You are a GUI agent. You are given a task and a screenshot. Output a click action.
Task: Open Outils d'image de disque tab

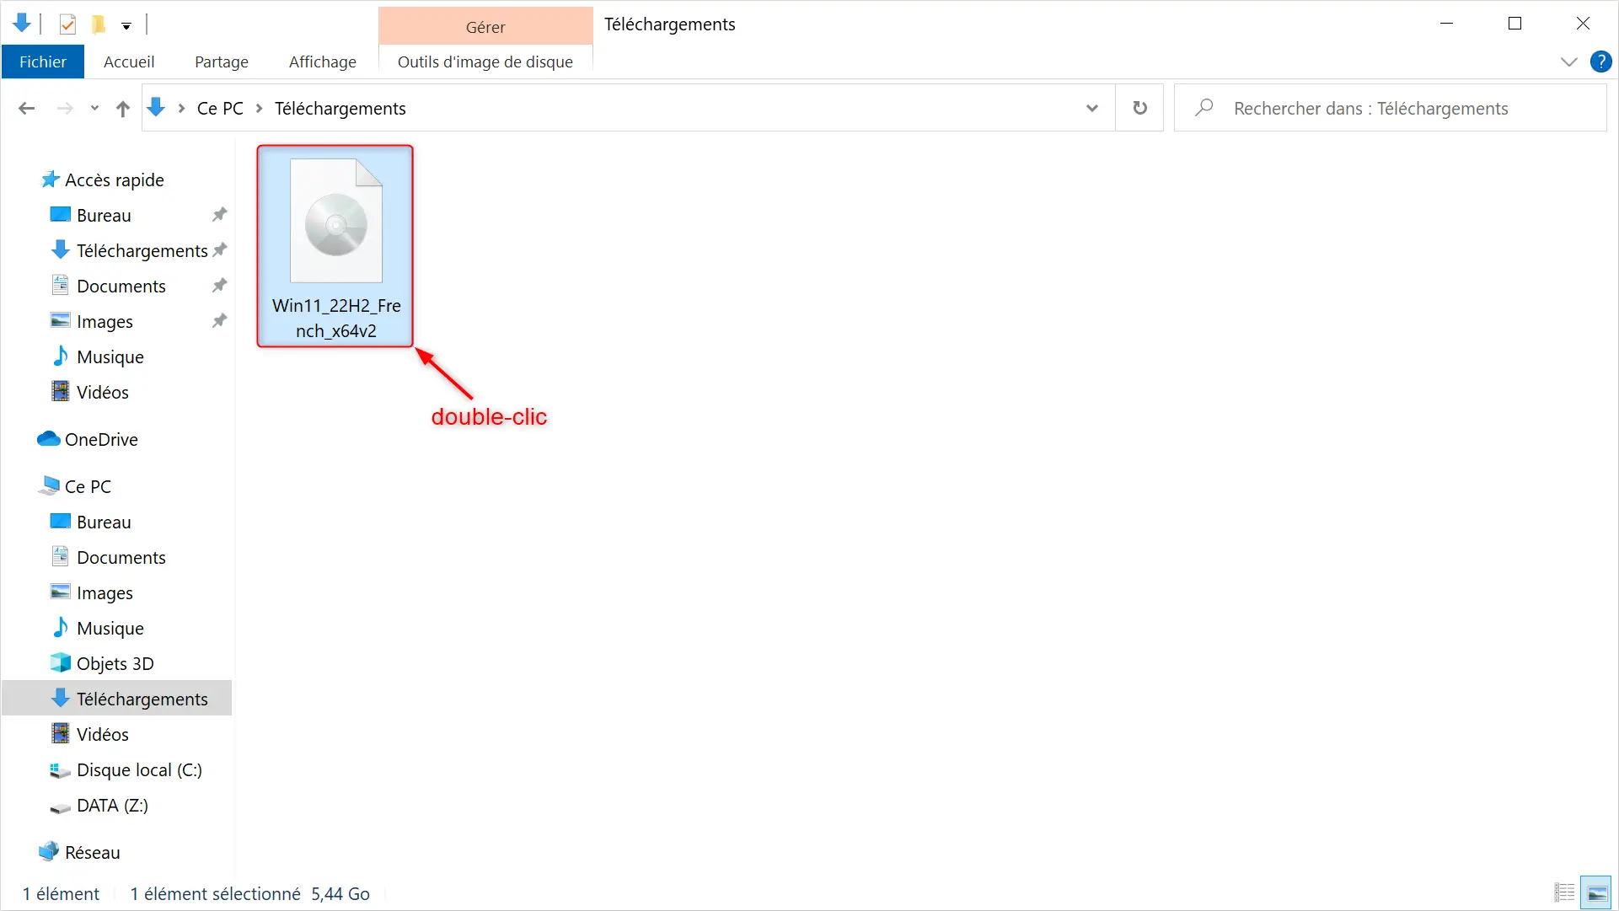(485, 62)
